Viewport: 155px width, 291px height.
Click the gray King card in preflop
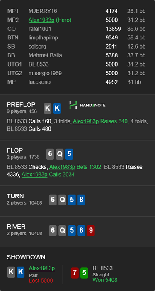pyautogui.click(x=48, y=109)
